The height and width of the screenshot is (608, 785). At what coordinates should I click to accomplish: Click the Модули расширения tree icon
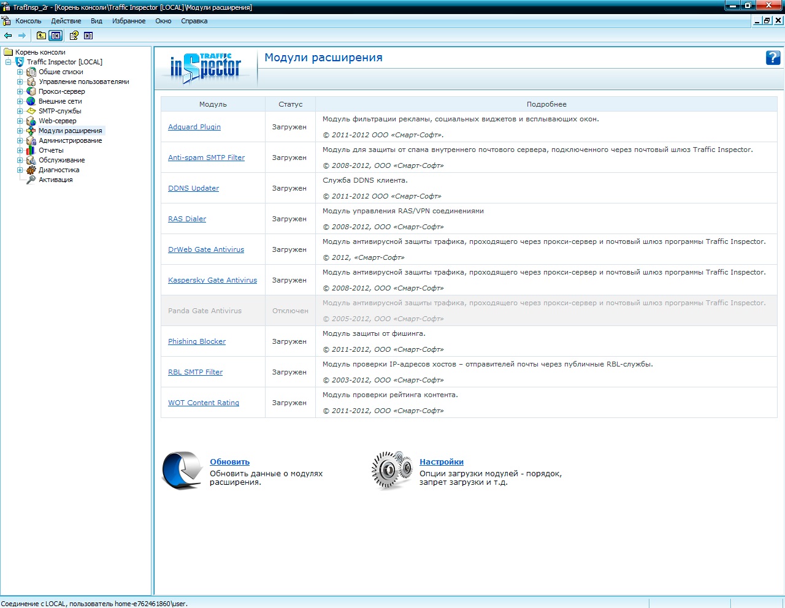coord(31,131)
